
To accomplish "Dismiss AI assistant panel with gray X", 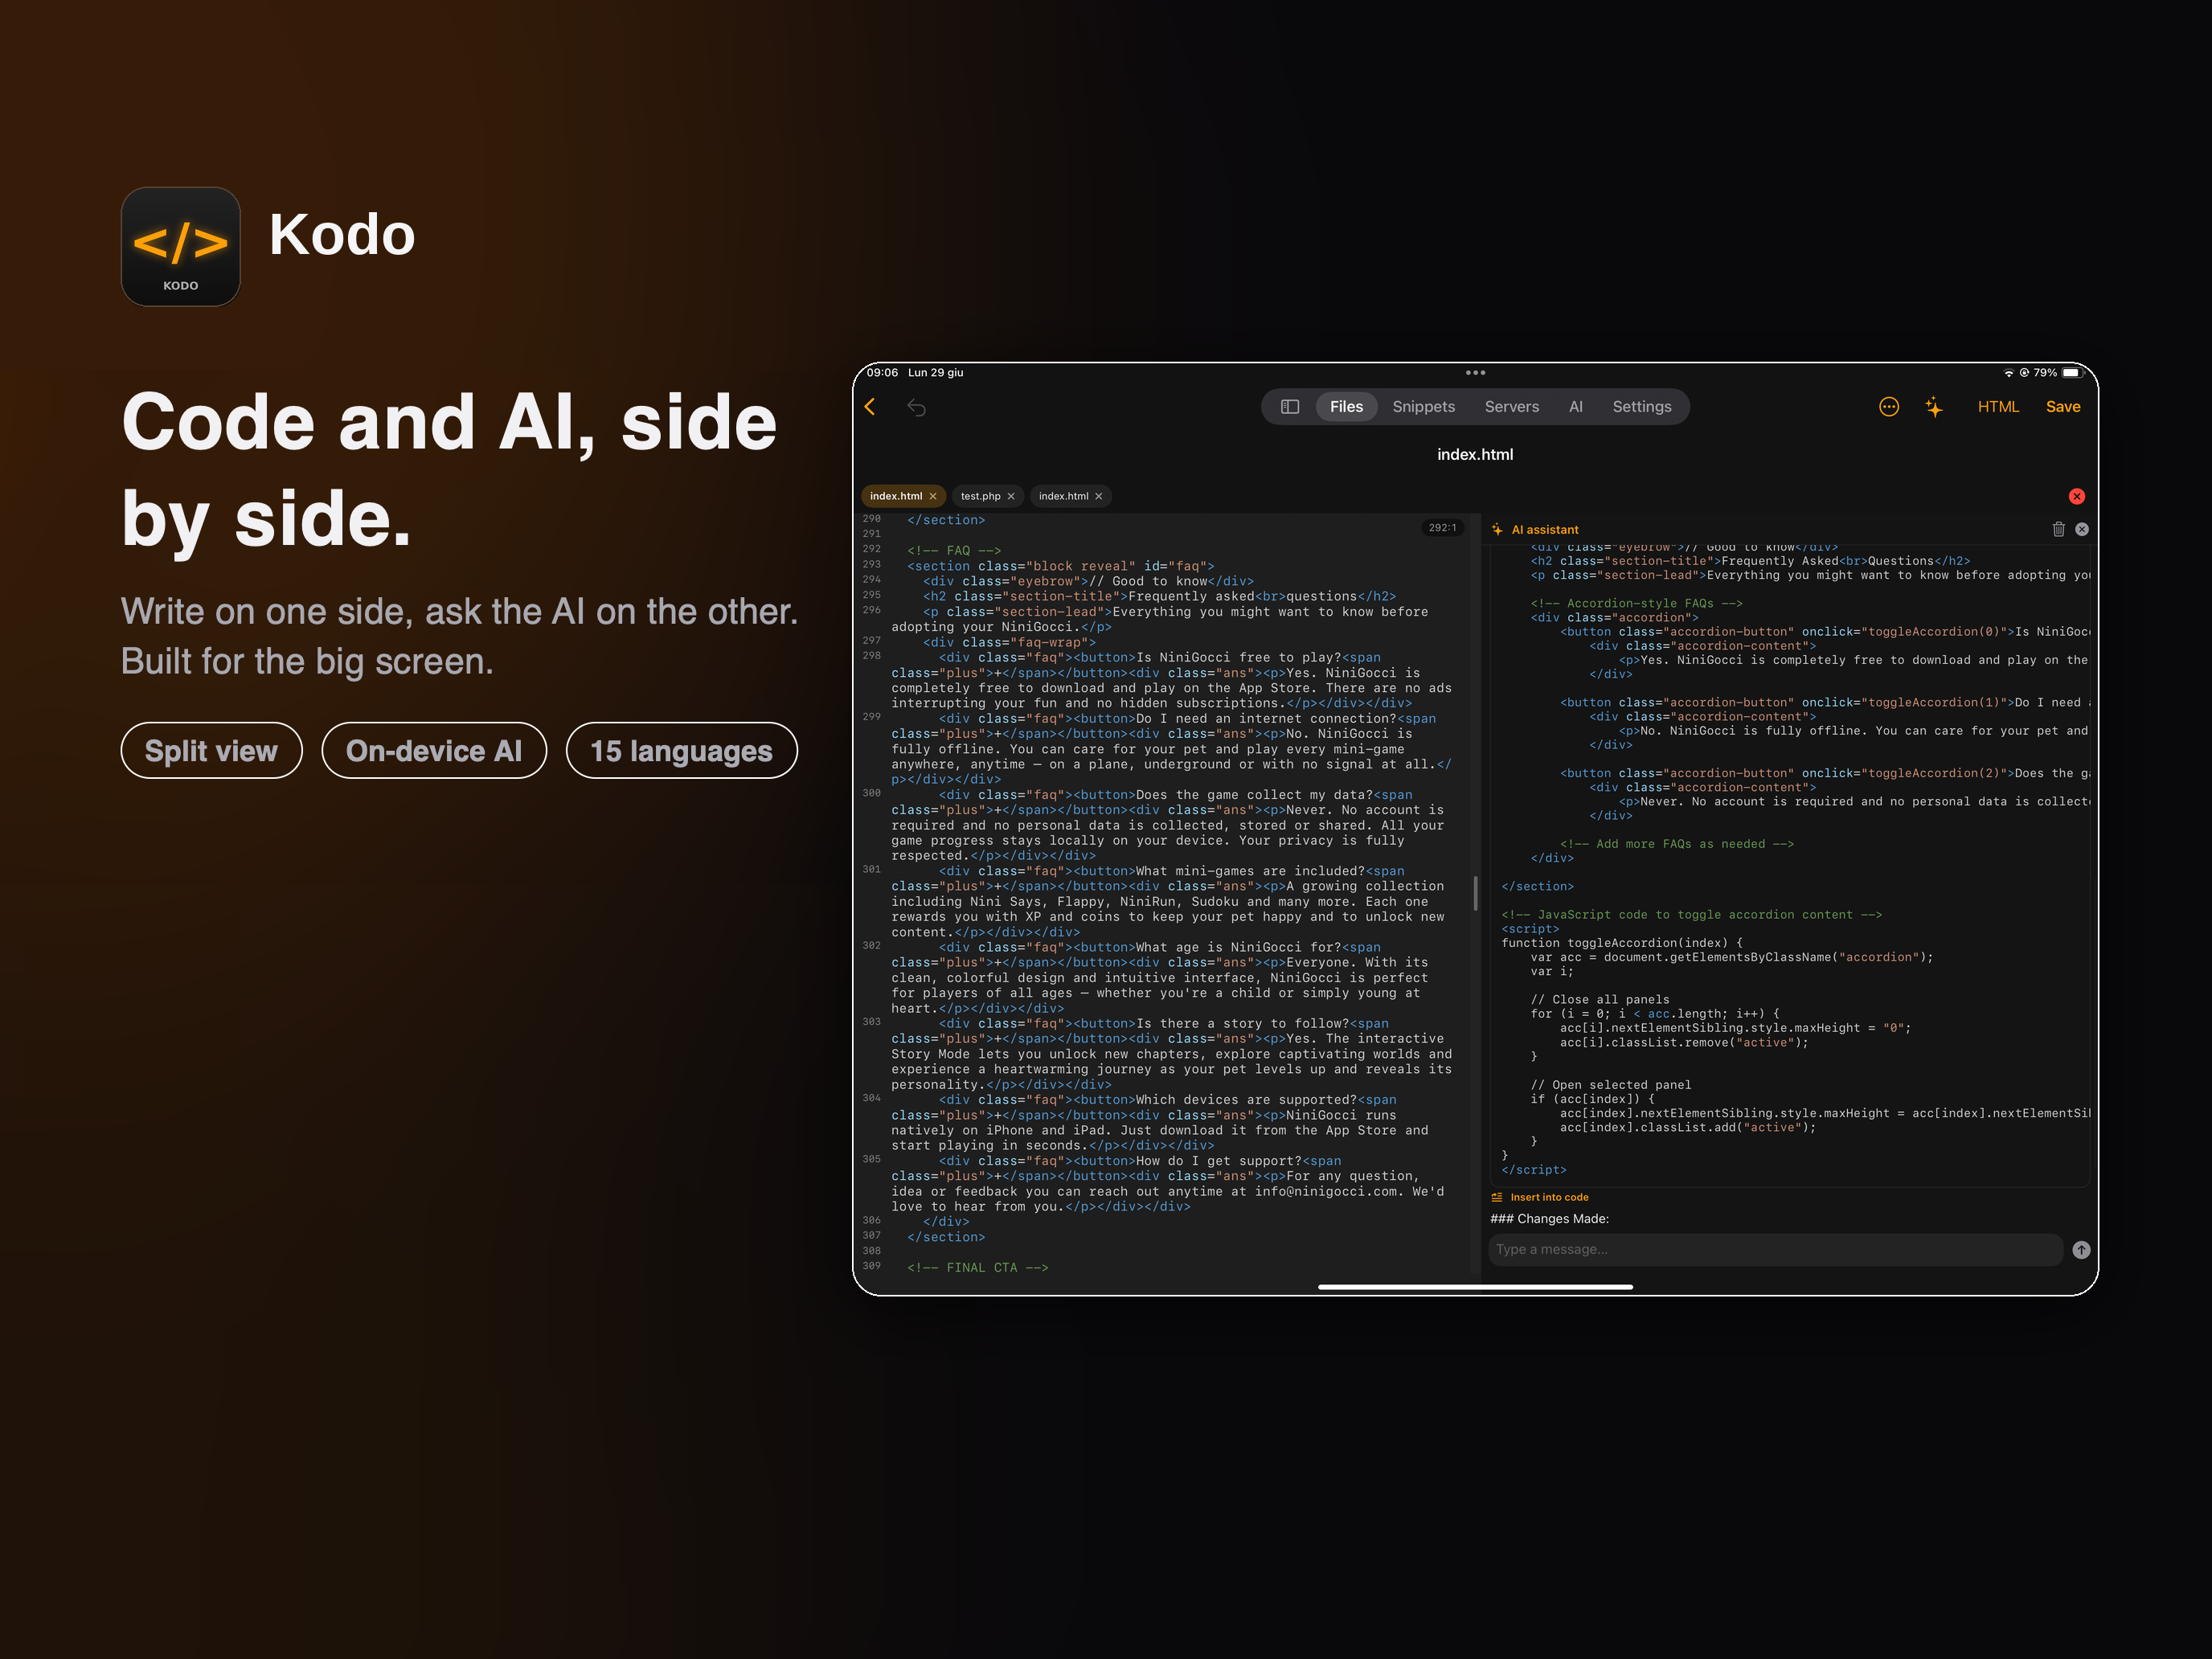I will tap(2082, 529).
